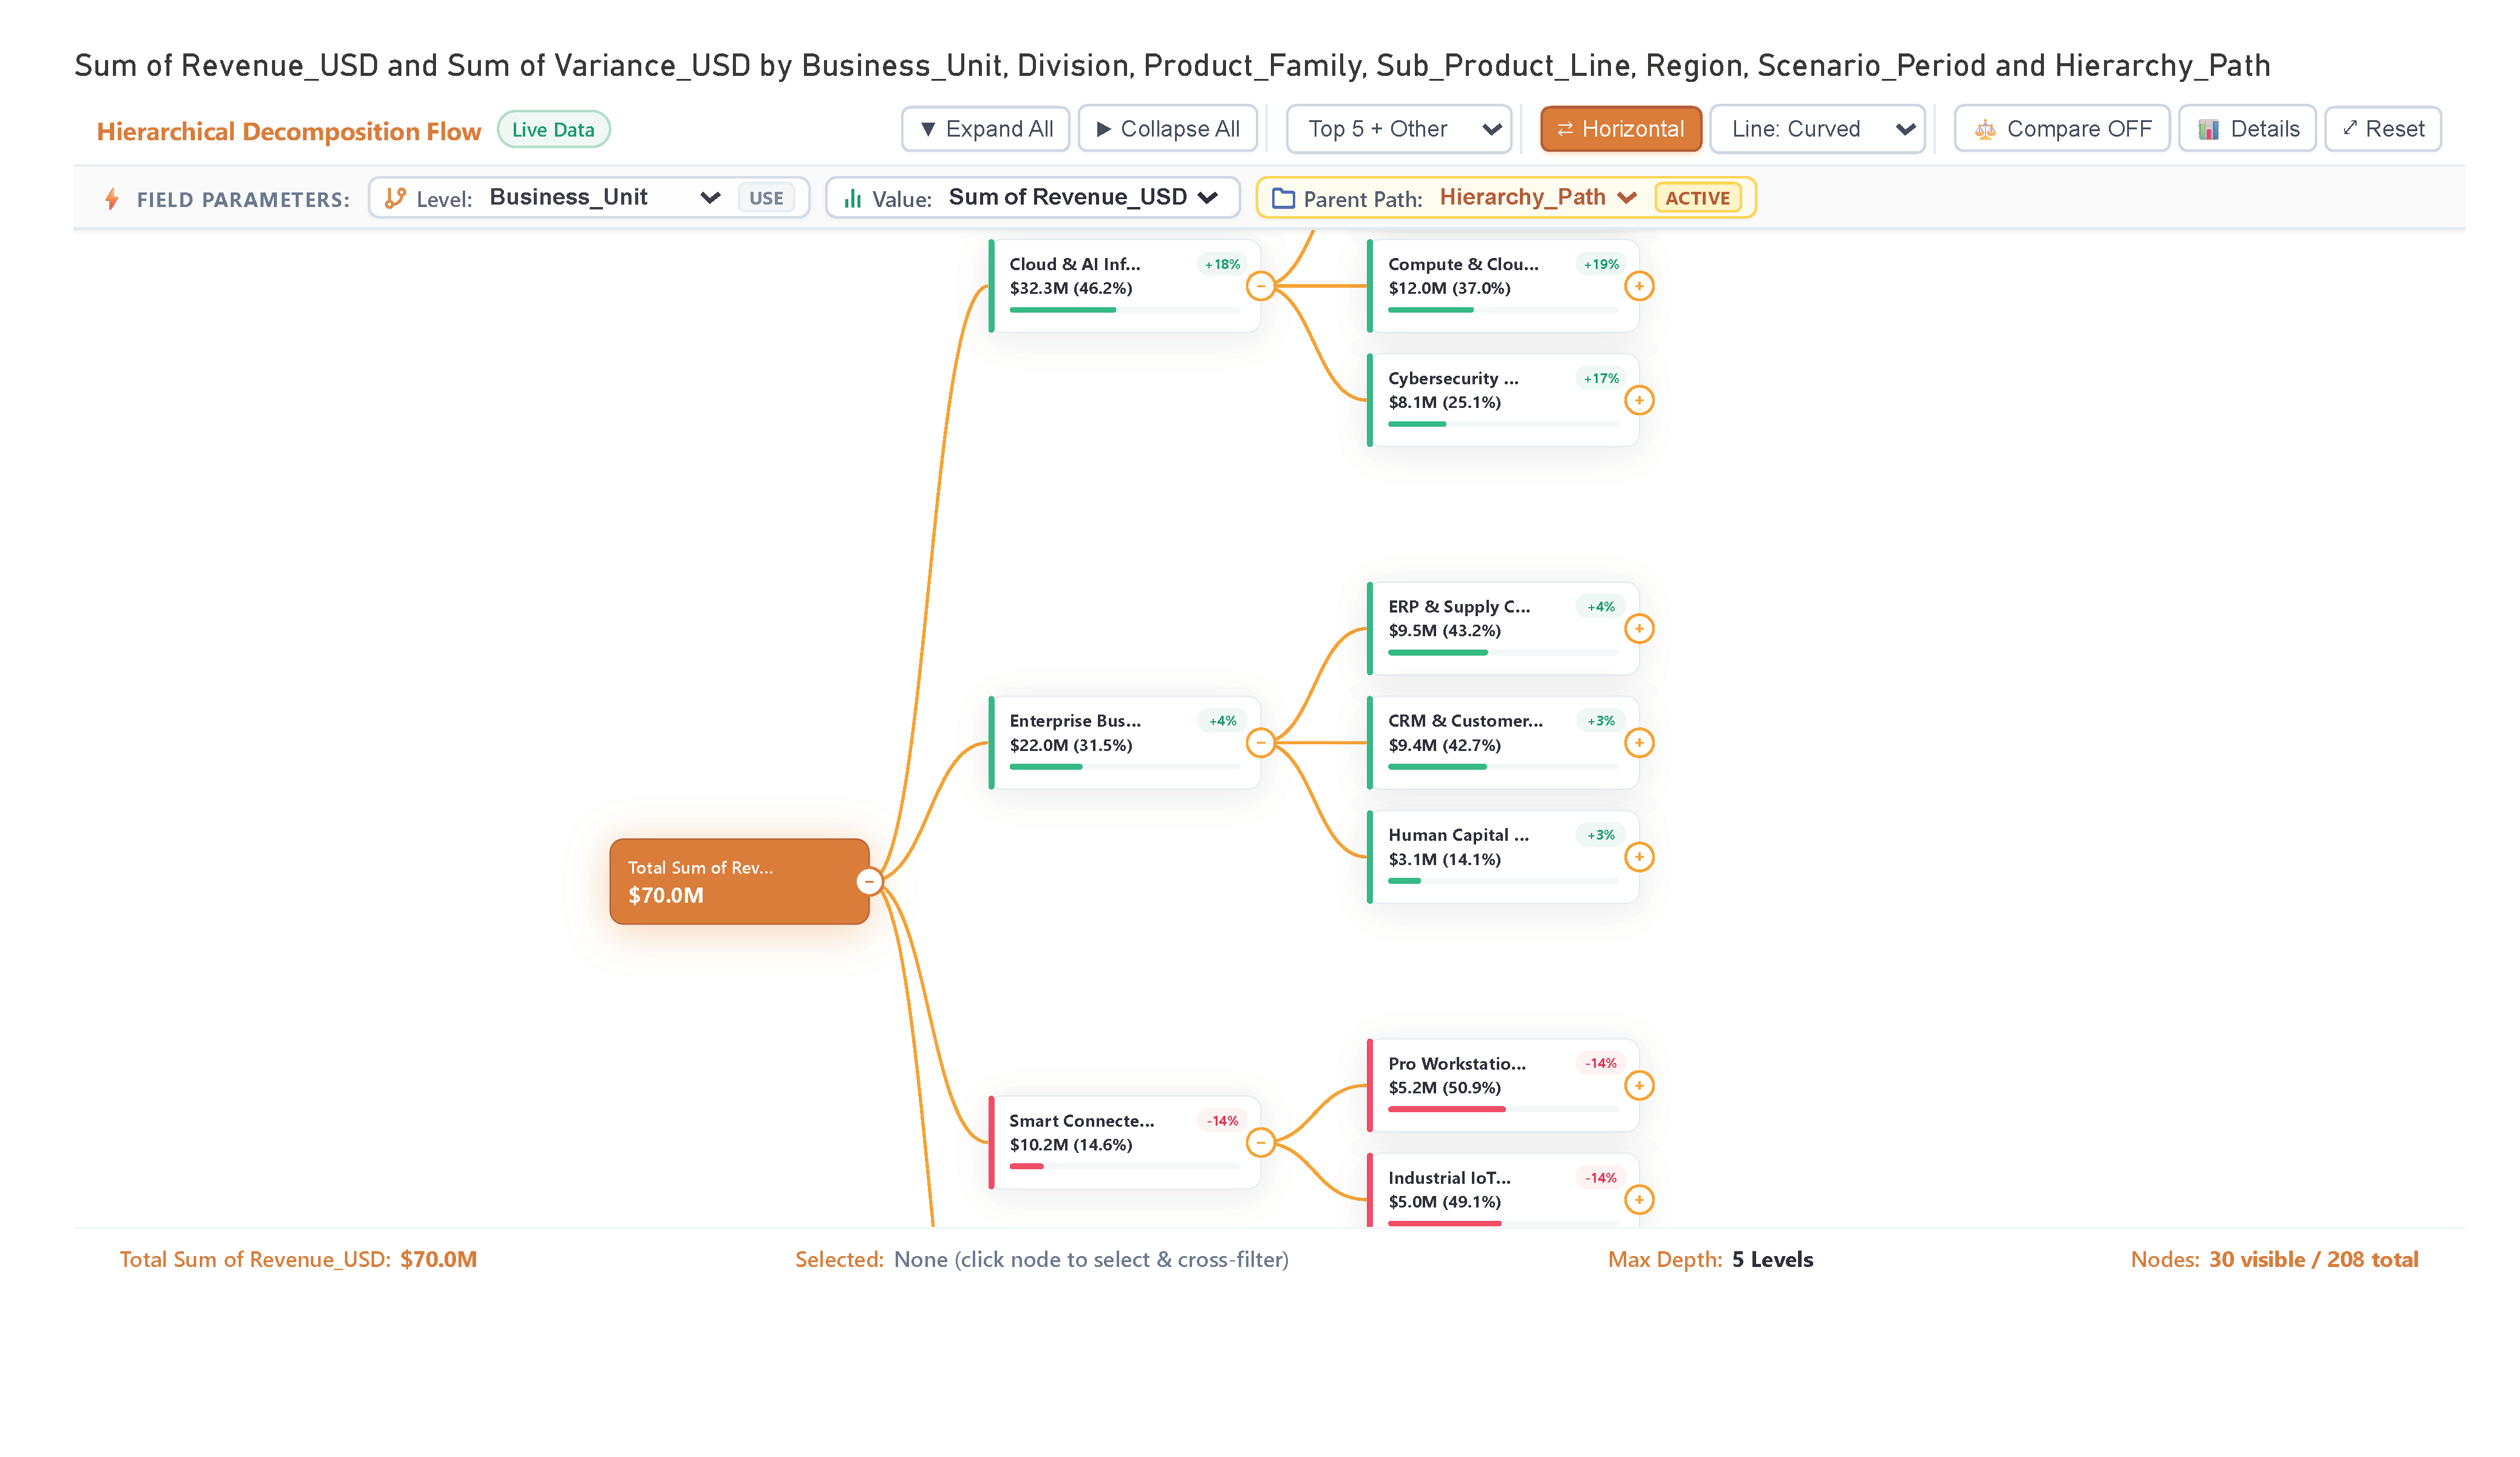2520x1457 pixels.
Task: Toggle the Horizontal layout button
Action: point(1620,129)
